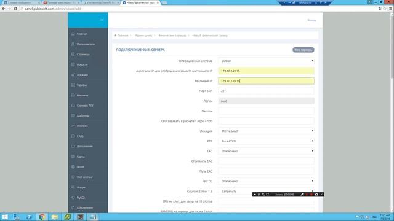Expand the FTP dropdown (Pure-FTPD)
This screenshot has width=394, height=221.
point(266,141)
